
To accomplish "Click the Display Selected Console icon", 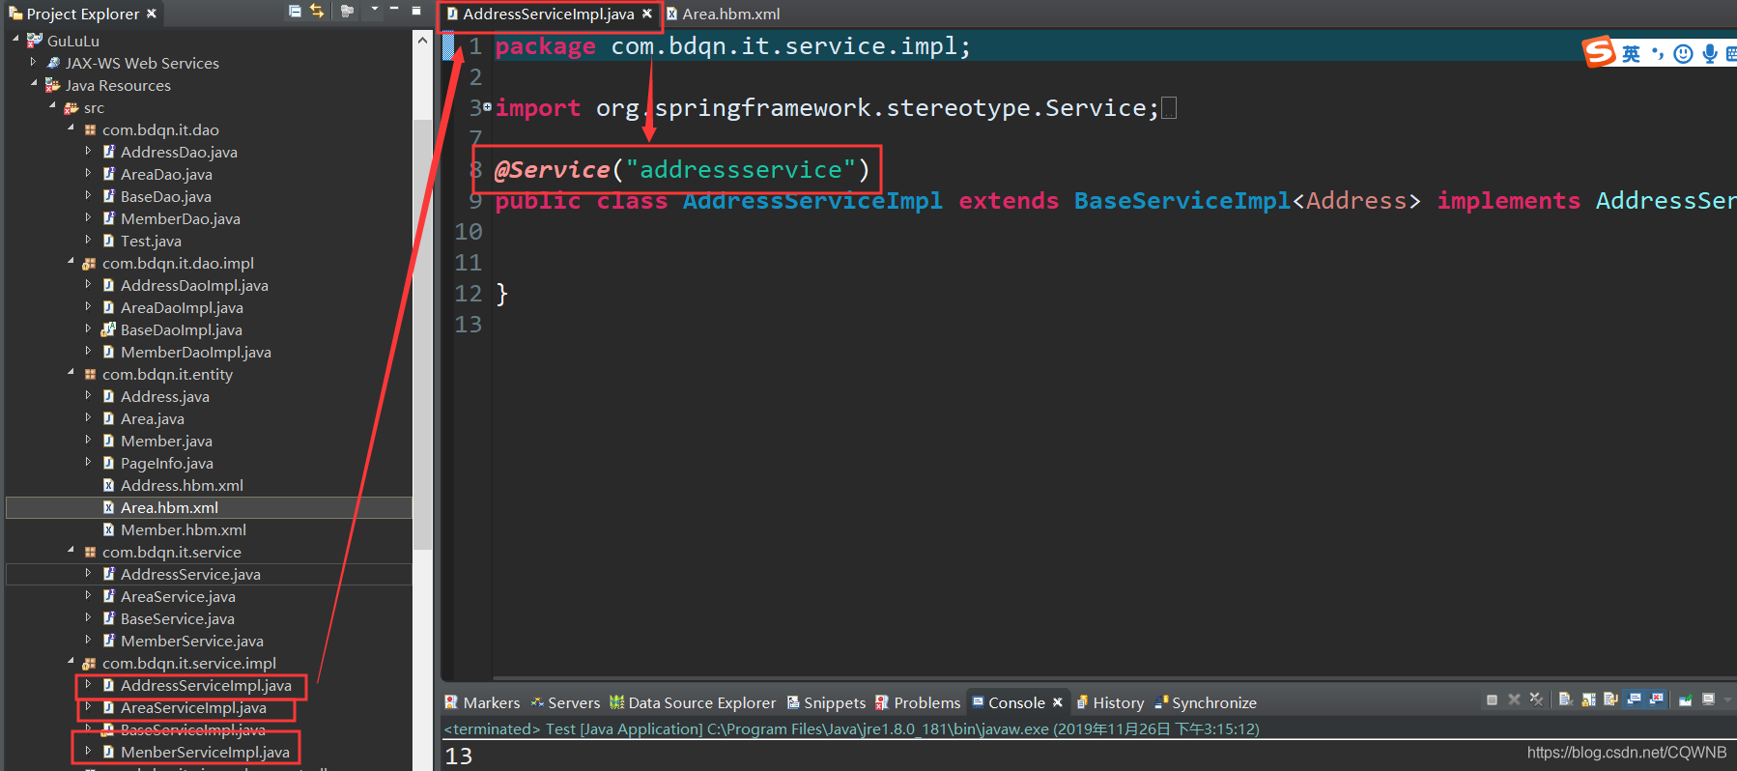I will (x=1708, y=700).
